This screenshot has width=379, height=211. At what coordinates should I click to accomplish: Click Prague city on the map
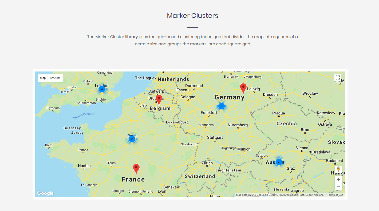[x=278, y=113]
